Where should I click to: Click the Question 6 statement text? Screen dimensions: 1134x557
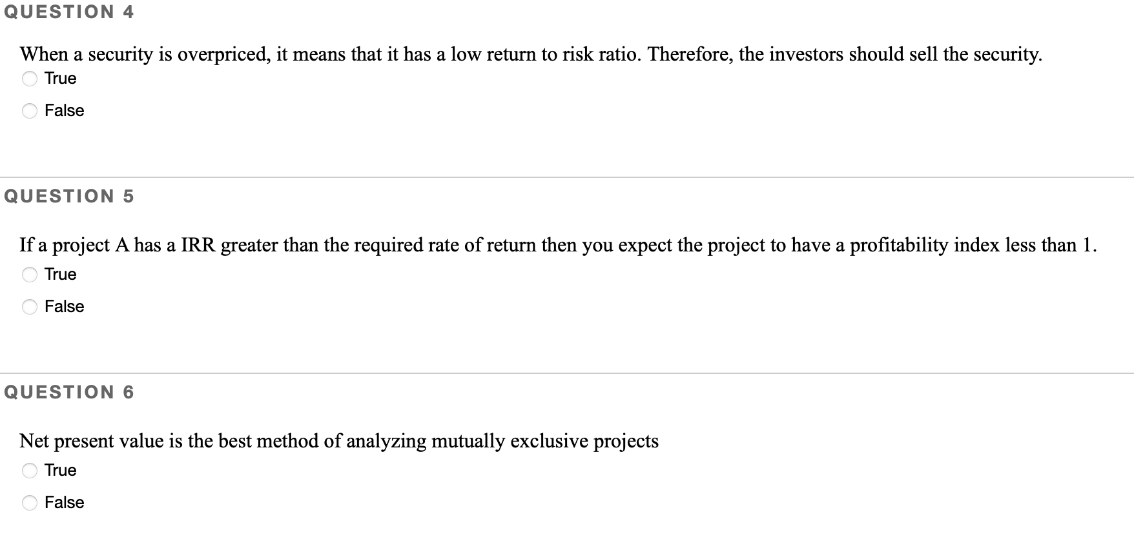click(x=339, y=441)
